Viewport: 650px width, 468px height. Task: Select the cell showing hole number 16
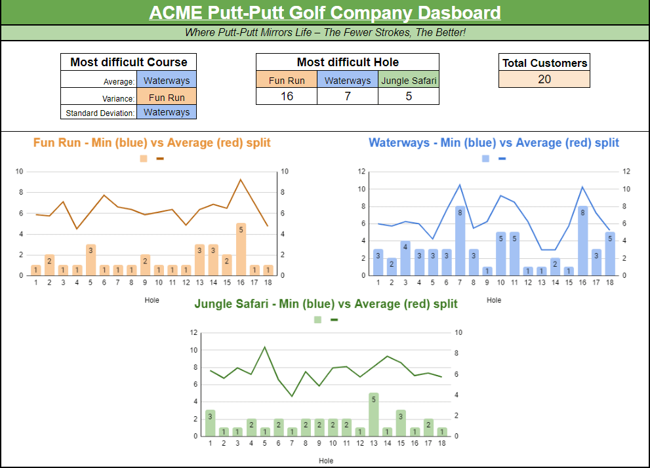pos(287,96)
